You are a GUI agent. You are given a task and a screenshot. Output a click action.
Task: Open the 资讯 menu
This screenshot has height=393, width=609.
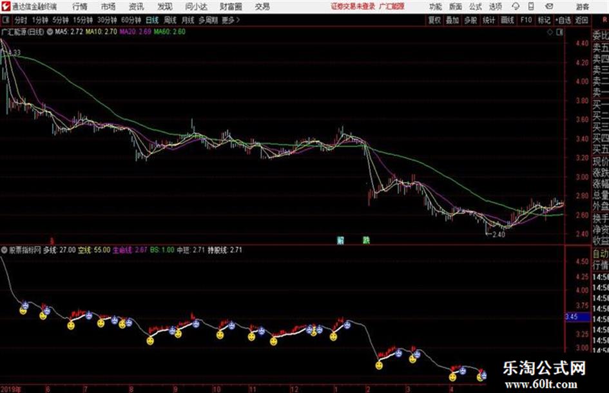pos(137,6)
